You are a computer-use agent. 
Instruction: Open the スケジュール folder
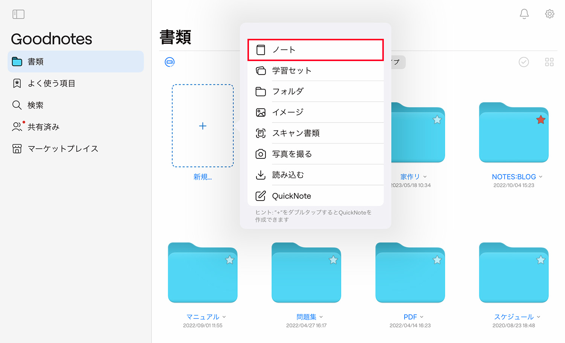click(x=514, y=273)
